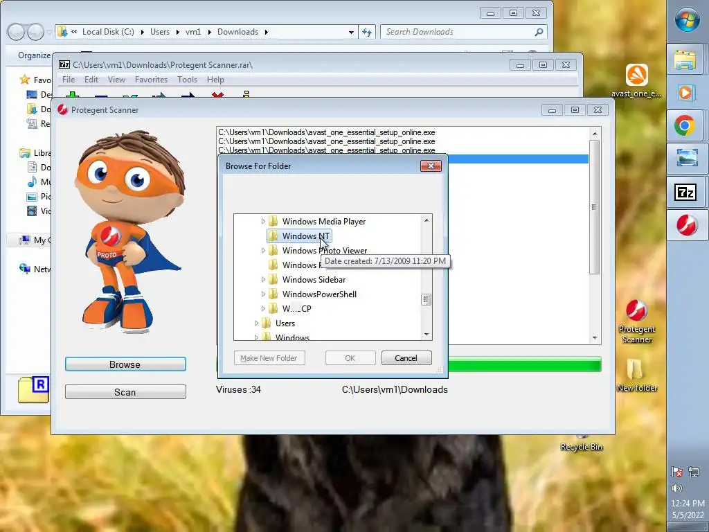Viewport: 709px width, 532px height.
Task: Open Windows Media Player taskbar icon
Action: pyautogui.click(x=685, y=93)
